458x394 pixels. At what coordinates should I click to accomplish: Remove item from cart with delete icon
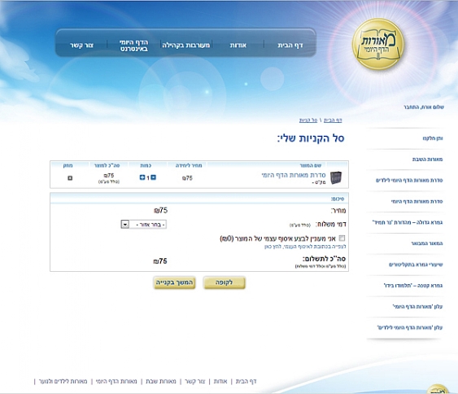tap(70, 177)
